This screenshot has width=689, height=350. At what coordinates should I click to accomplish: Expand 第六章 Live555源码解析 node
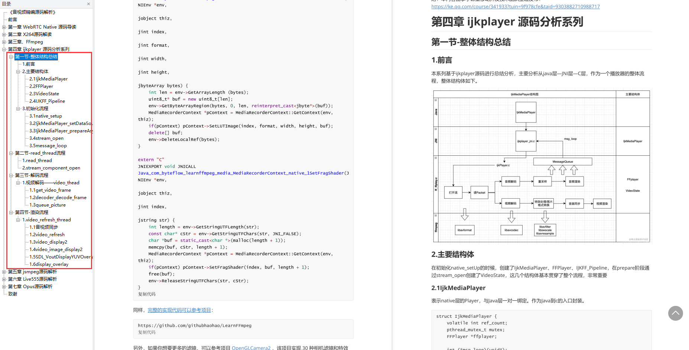4,279
